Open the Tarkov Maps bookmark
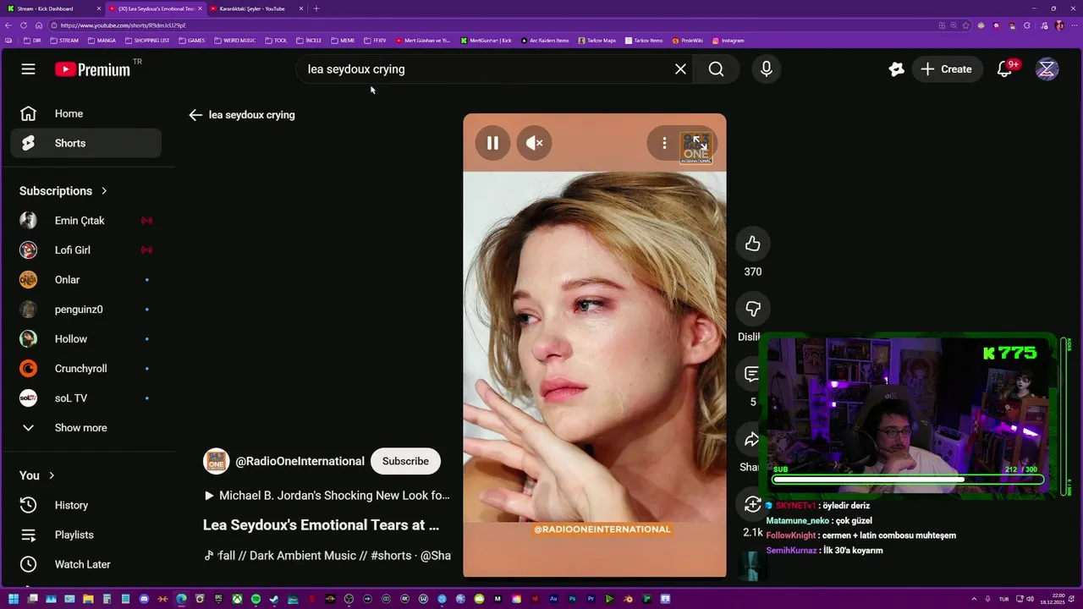The height and width of the screenshot is (609, 1083). tap(596, 41)
